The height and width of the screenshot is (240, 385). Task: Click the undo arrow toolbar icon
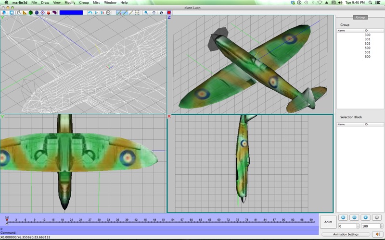point(90,12)
